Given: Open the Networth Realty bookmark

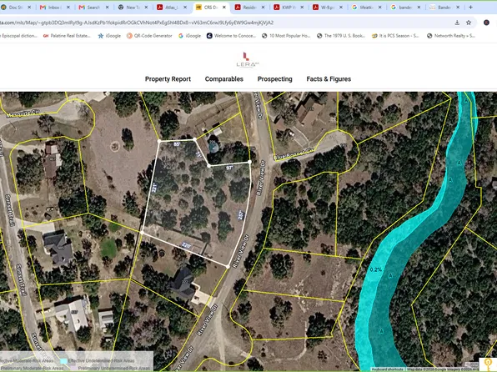Looking at the screenshot, I should click(x=451, y=36).
